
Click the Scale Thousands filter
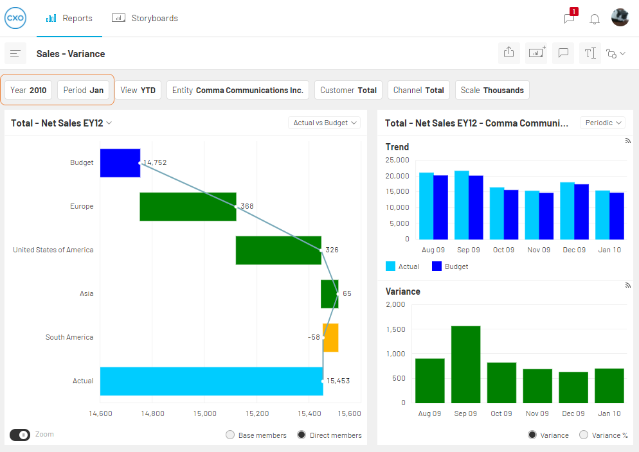click(x=492, y=90)
